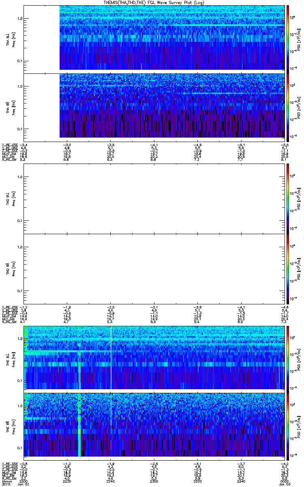Click the '1.0' frequency tick of THD B⊥ panel
The height and width of the screenshot is (487, 304).
(20, 177)
